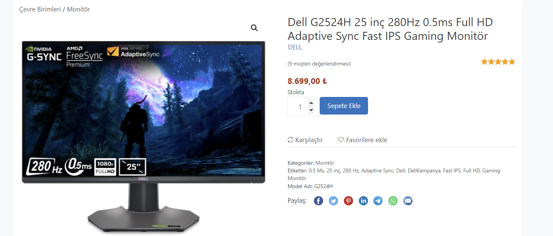Click the five-star rating

[498, 62]
